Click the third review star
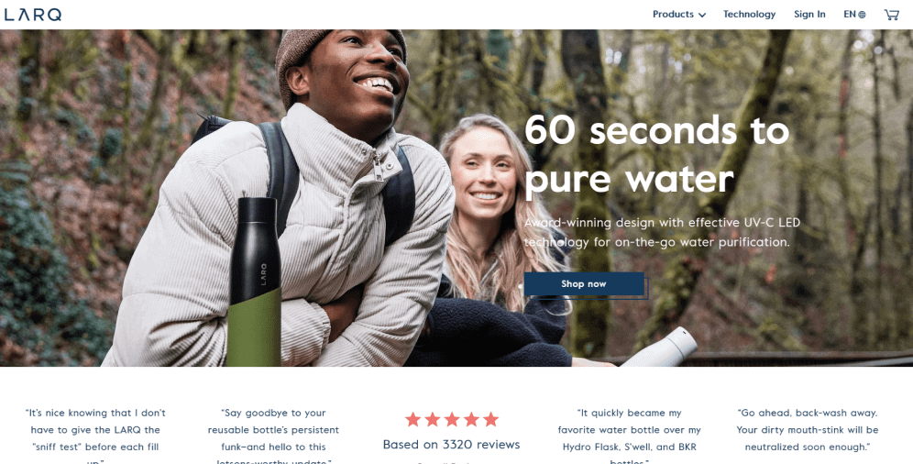The height and width of the screenshot is (464, 913). [x=452, y=419]
